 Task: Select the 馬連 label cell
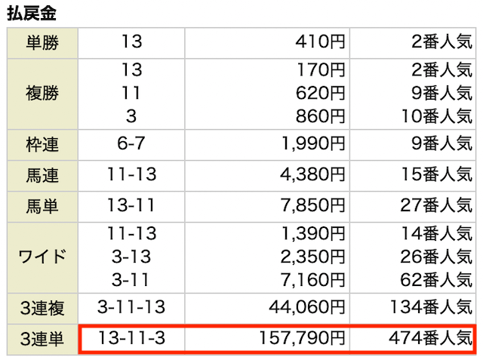click(x=42, y=176)
